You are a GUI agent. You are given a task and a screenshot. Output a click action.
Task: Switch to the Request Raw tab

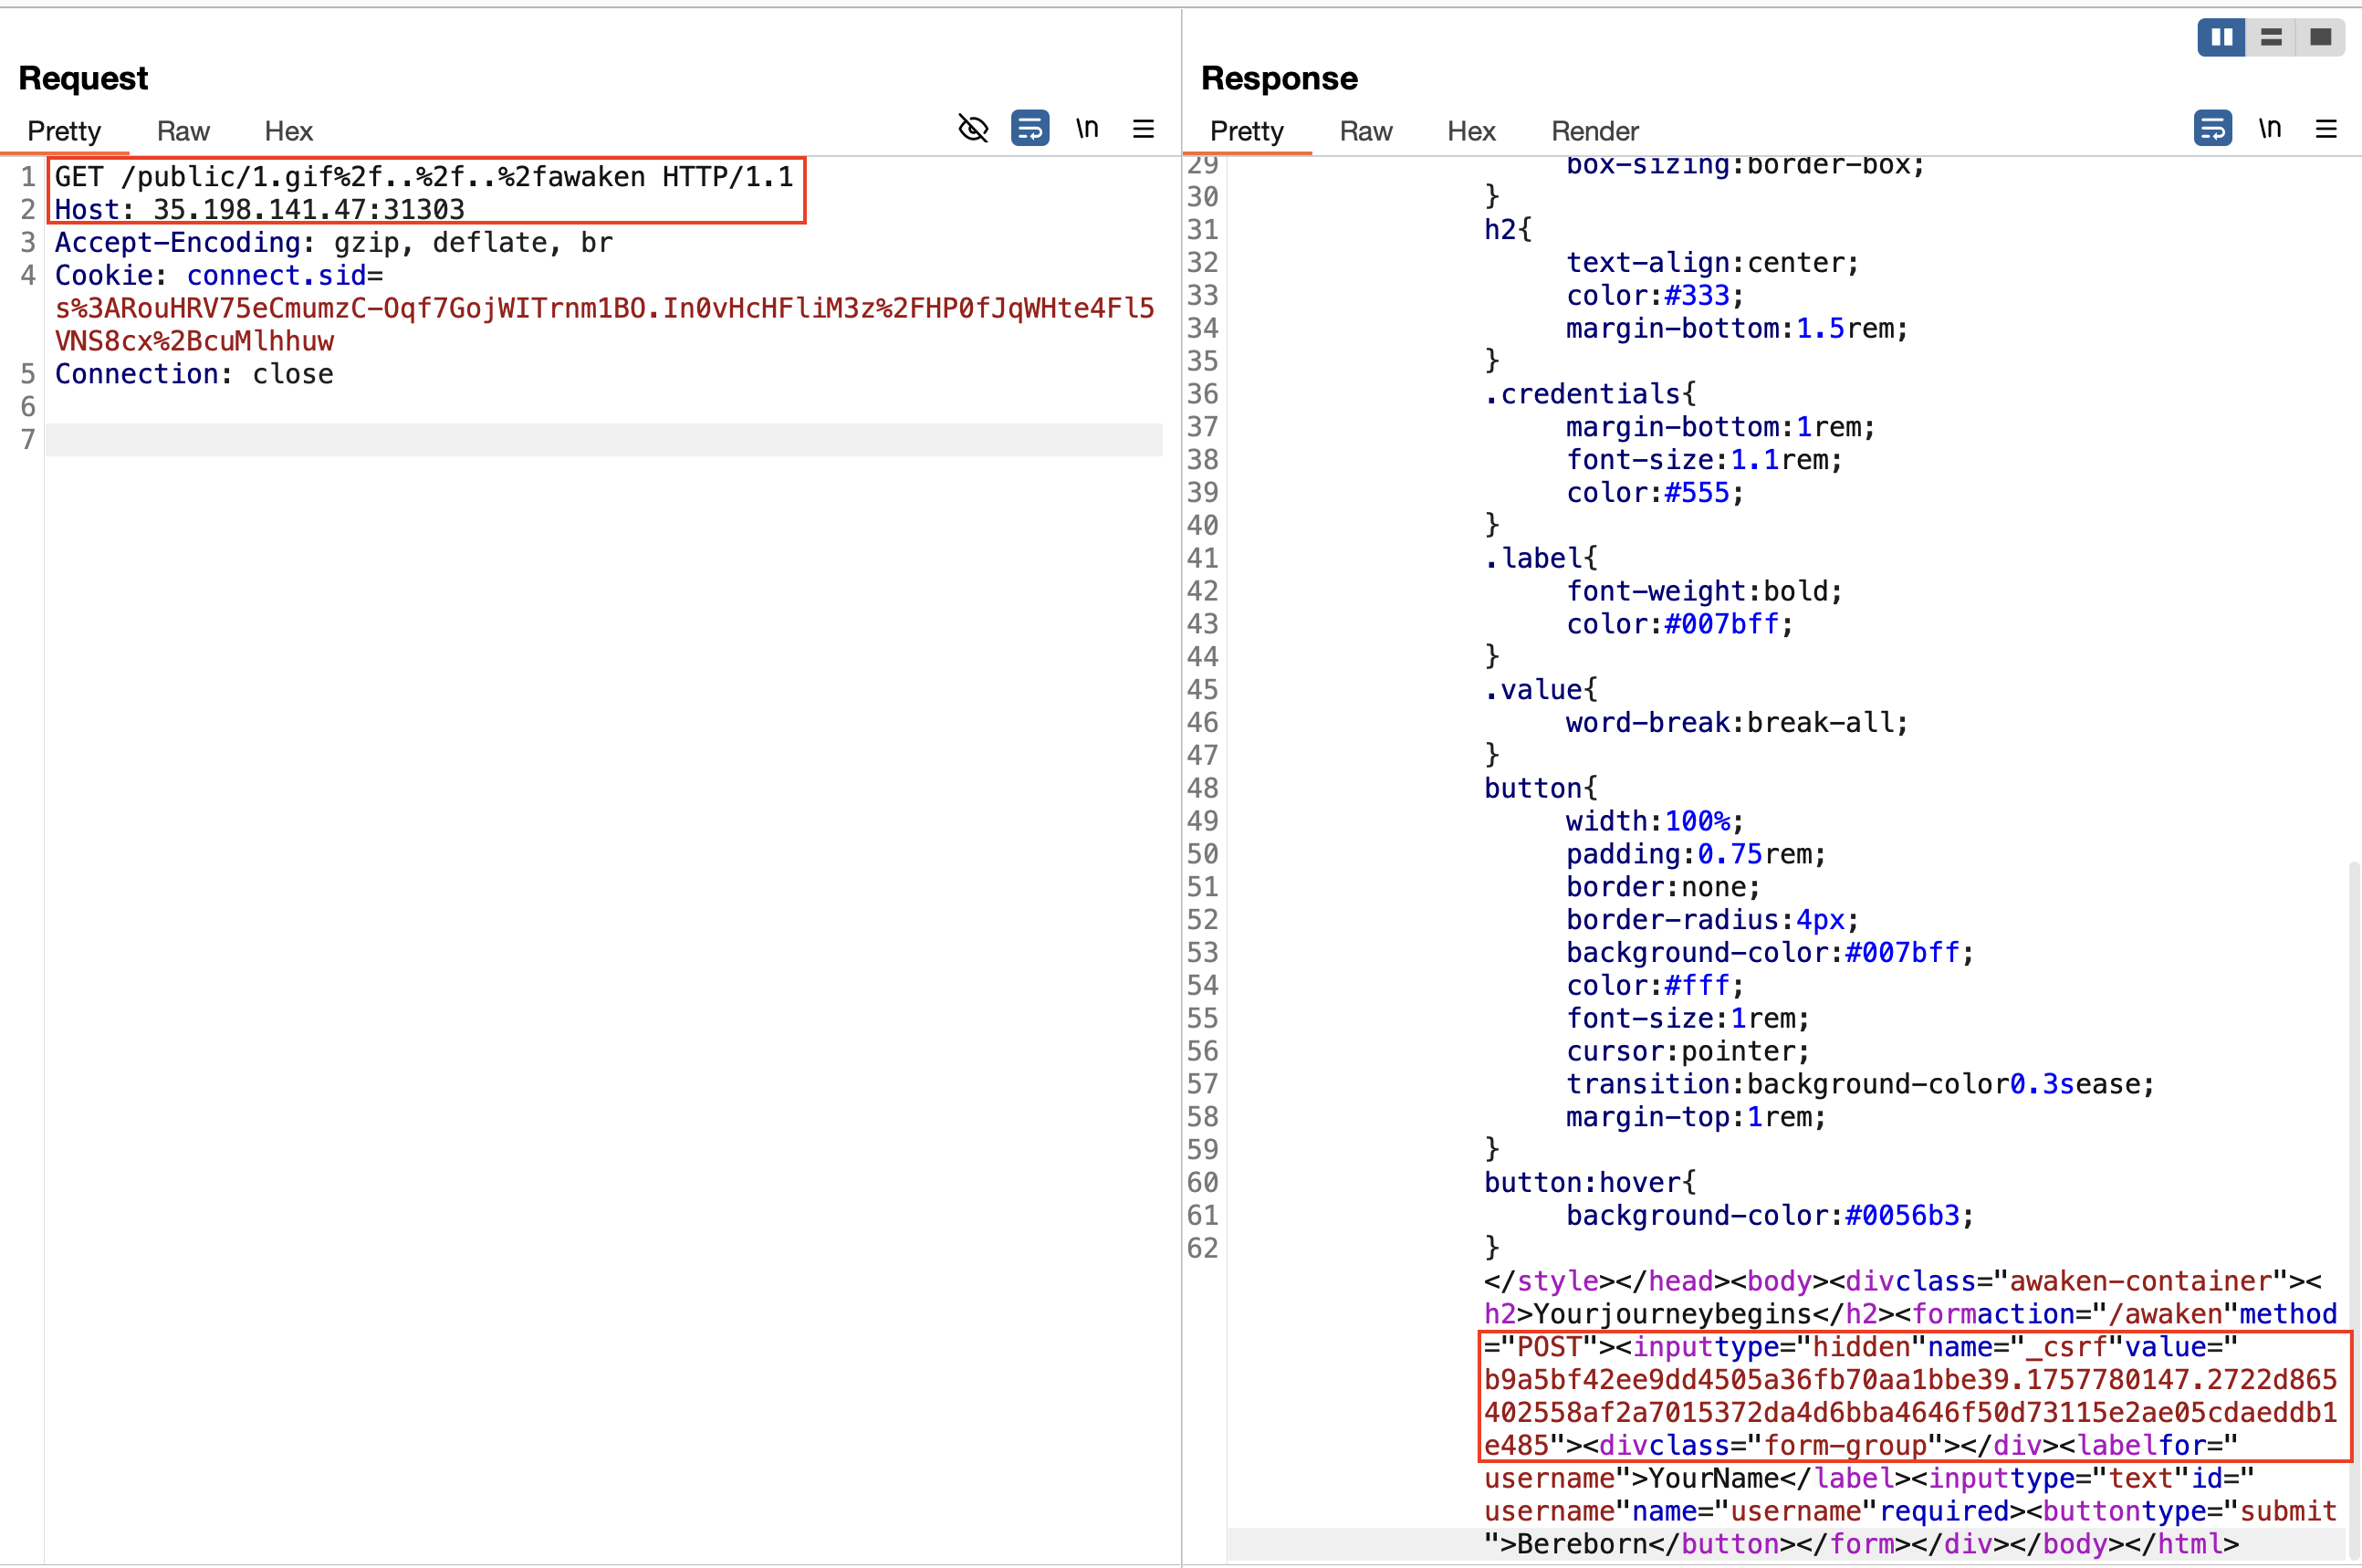[x=183, y=131]
